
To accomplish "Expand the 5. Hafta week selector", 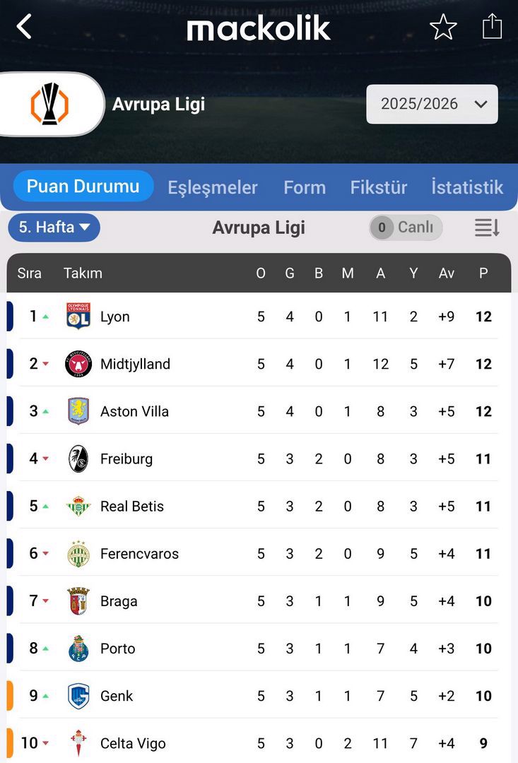I will (x=54, y=227).
